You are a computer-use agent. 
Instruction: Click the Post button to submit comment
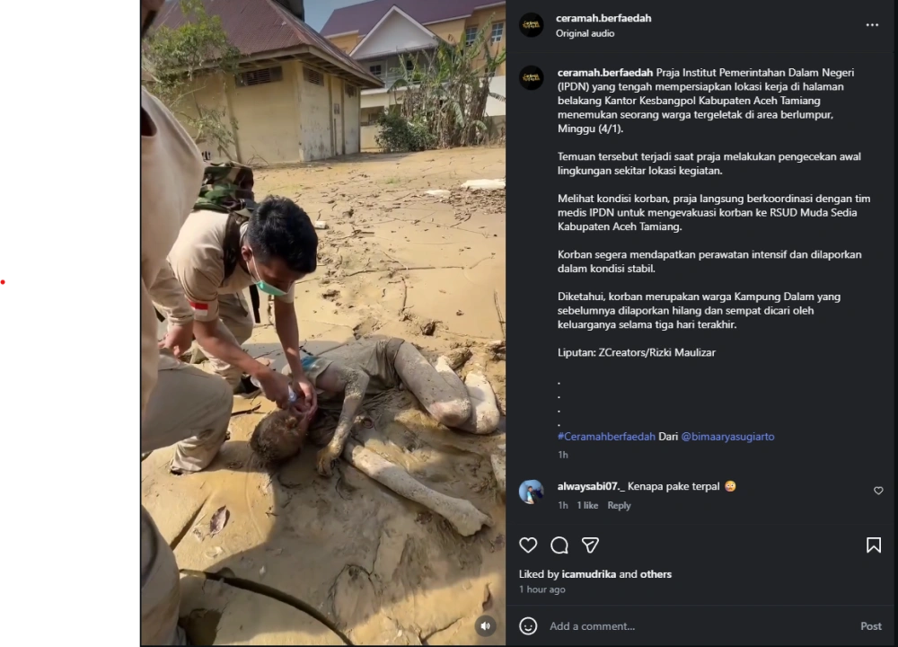(870, 626)
